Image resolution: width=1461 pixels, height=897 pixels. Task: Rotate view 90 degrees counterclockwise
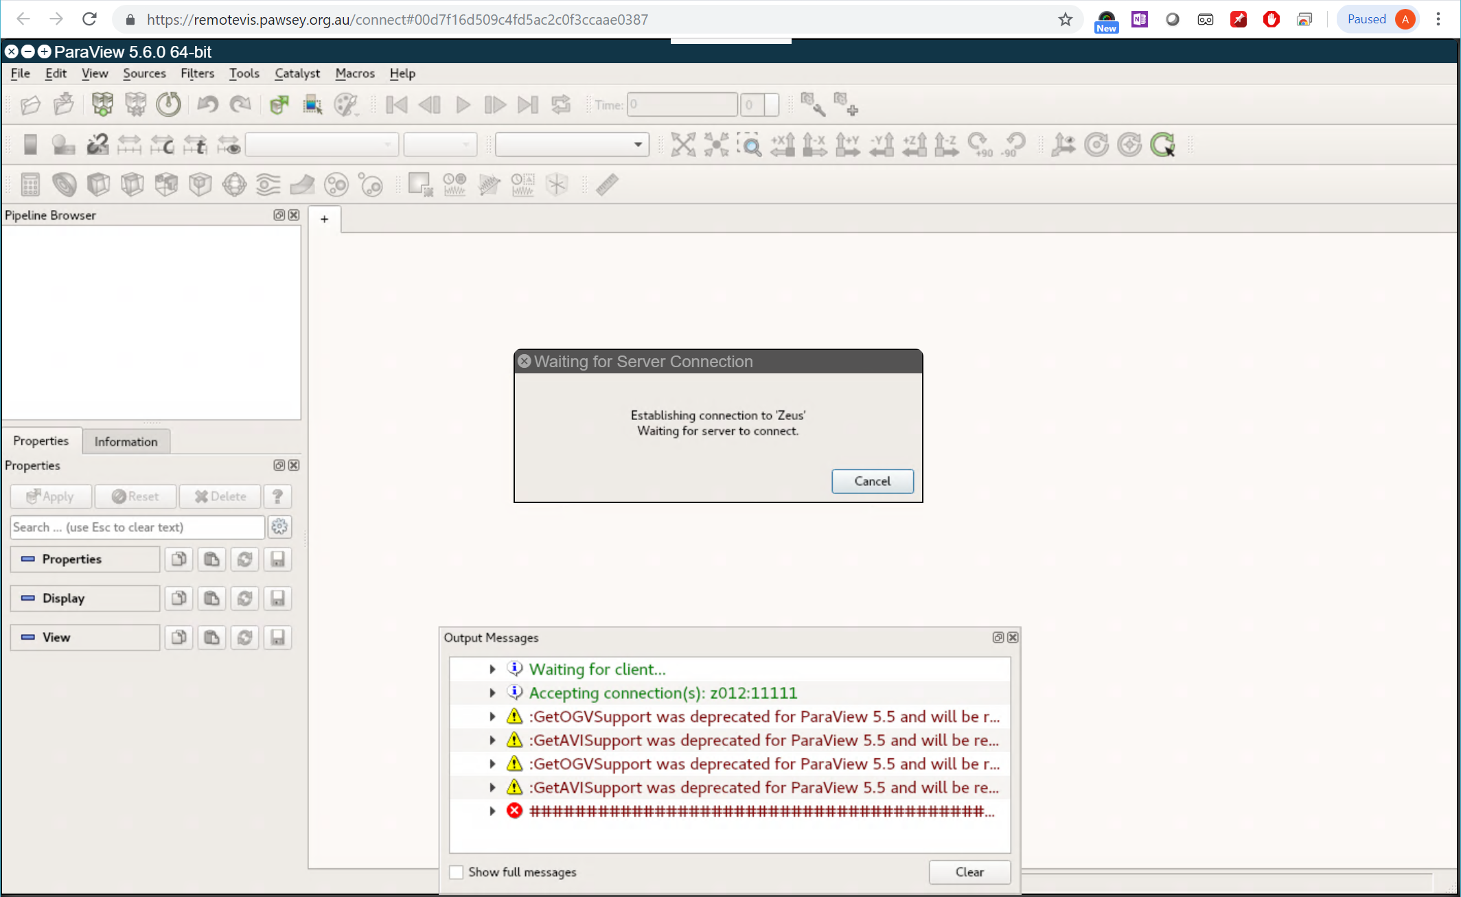(1013, 144)
